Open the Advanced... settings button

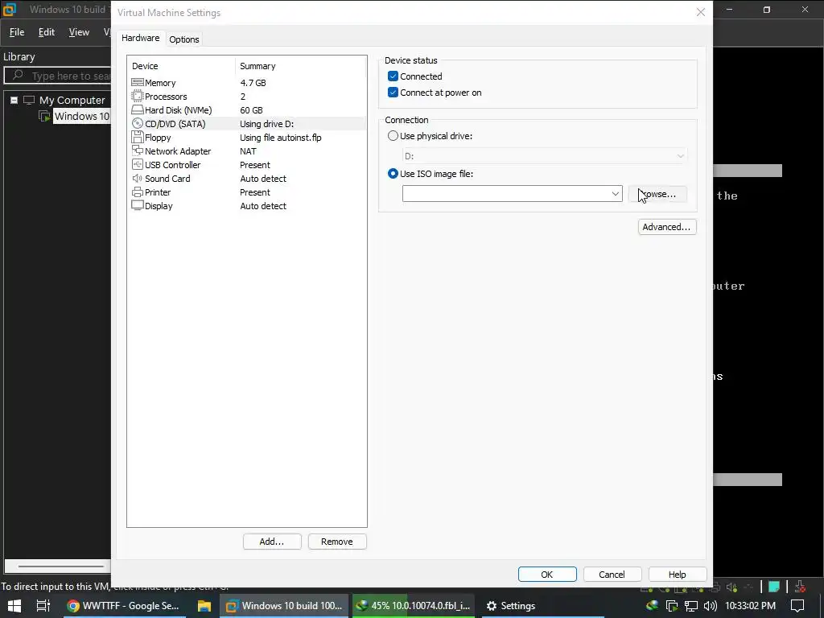667,226
